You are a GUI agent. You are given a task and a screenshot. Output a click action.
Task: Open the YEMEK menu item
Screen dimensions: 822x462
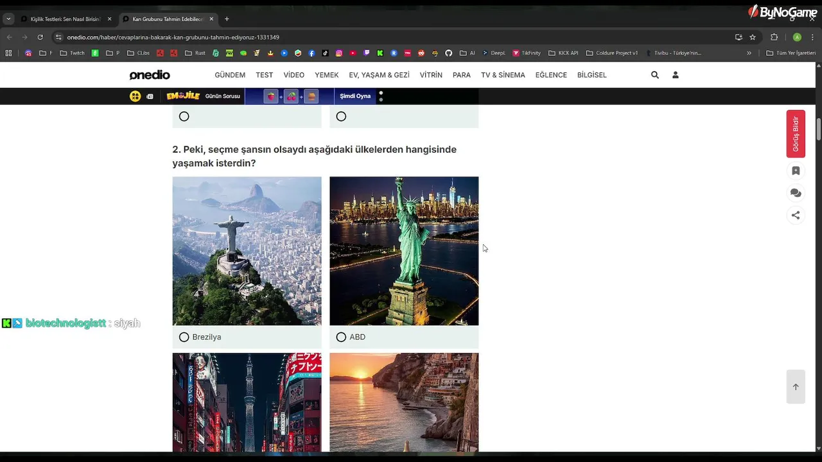(x=327, y=75)
